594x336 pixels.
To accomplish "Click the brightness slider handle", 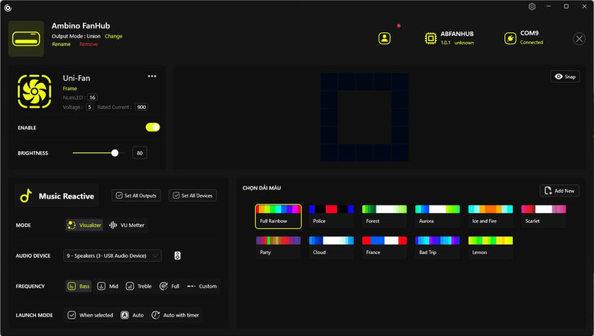I will (x=115, y=153).
